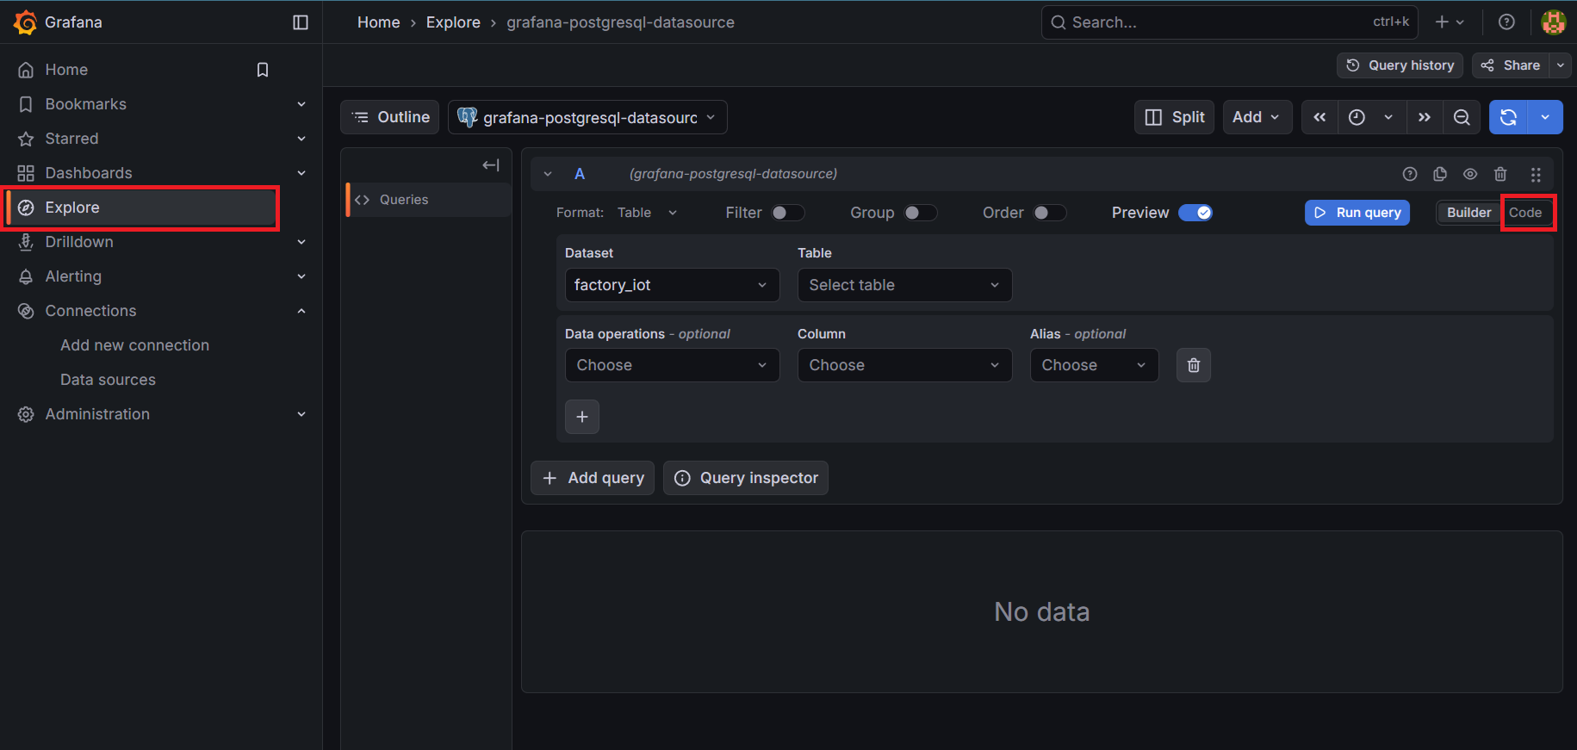The width and height of the screenshot is (1577, 750).
Task: Disable the Preview switch
Action: [1195, 213]
